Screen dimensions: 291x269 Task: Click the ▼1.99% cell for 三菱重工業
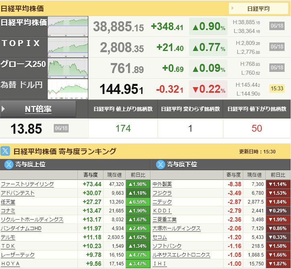278,220
